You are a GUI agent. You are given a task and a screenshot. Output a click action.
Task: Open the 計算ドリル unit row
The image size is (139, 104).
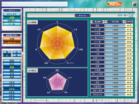pyautogui.click(x=97, y=58)
